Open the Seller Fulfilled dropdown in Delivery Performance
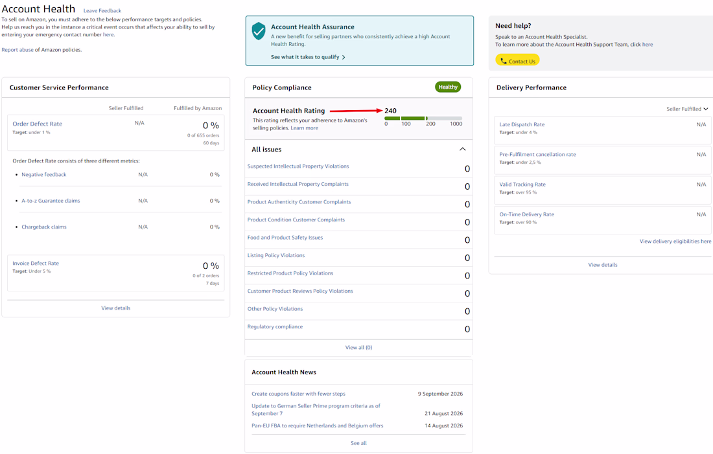Viewport: 713px width, 454px height. click(x=687, y=109)
